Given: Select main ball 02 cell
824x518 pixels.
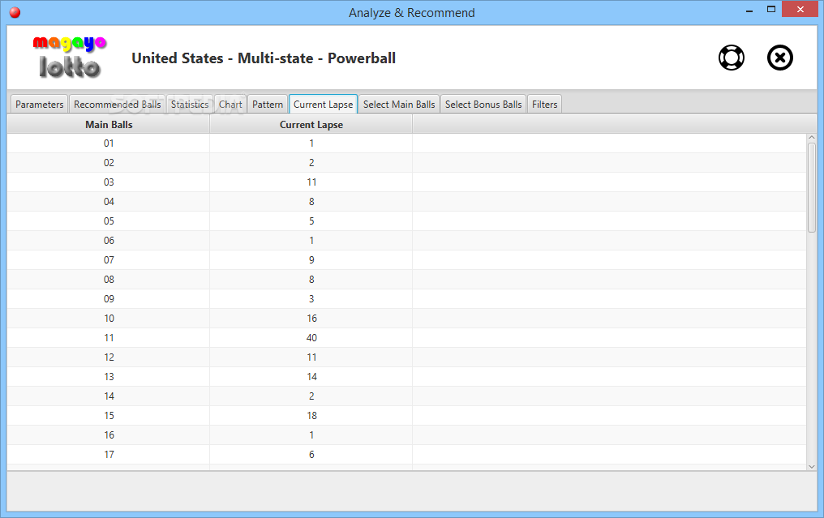Looking at the screenshot, I should point(109,163).
